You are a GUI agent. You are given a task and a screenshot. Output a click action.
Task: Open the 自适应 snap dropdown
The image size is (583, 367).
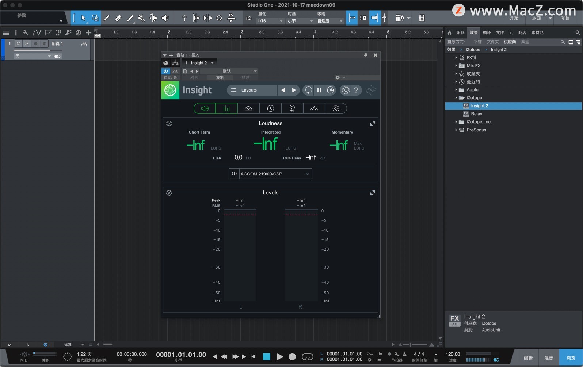pos(330,21)
